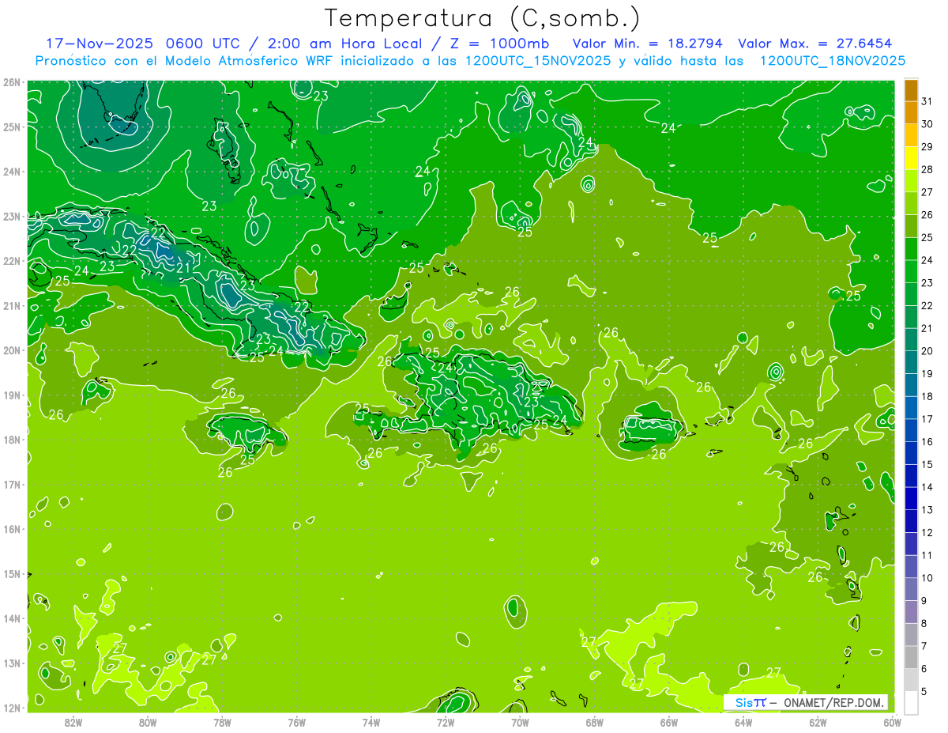This screenshot has height=733, width=948.
Task: Click the color legend label "5"
Action: coord(924,692)
